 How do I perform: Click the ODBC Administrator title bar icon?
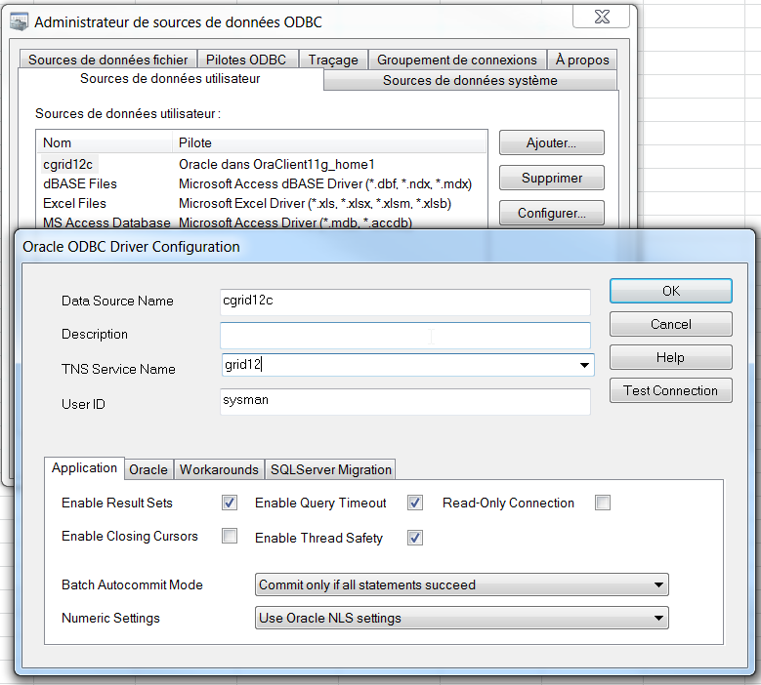tap(20, 22)
